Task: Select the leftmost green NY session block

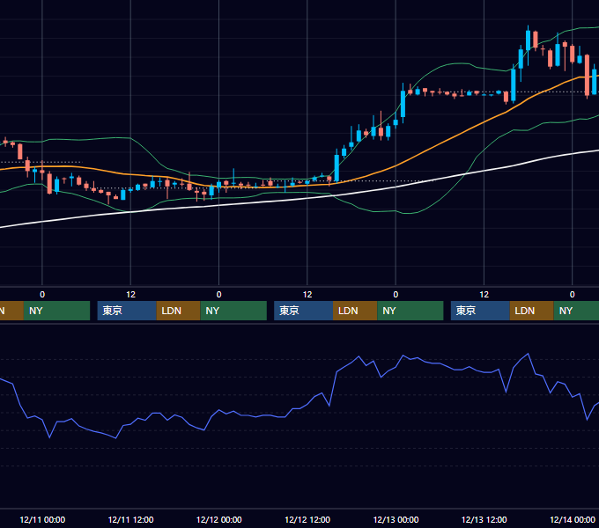Action: coord(56,311)
